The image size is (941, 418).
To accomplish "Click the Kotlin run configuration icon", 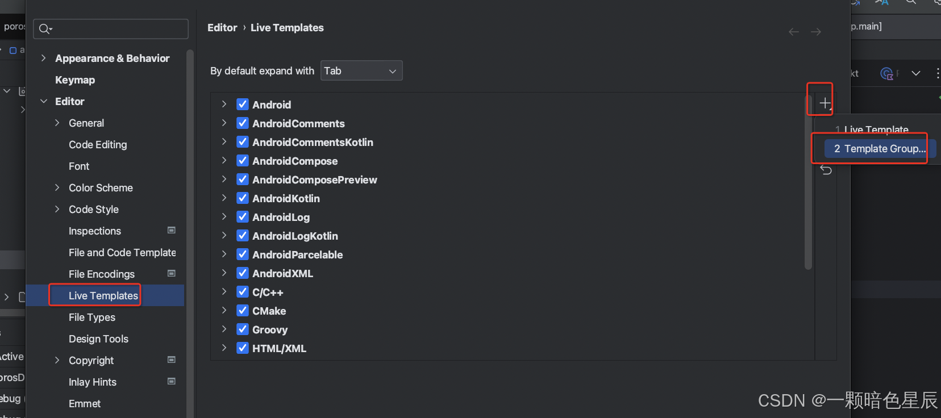I will (x=886, y=73).
